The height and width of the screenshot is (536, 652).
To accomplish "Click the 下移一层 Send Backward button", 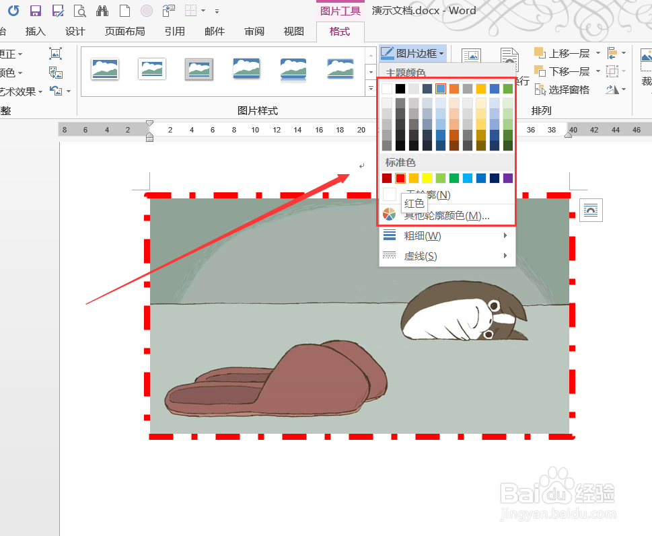I will (x=562, y=71).
